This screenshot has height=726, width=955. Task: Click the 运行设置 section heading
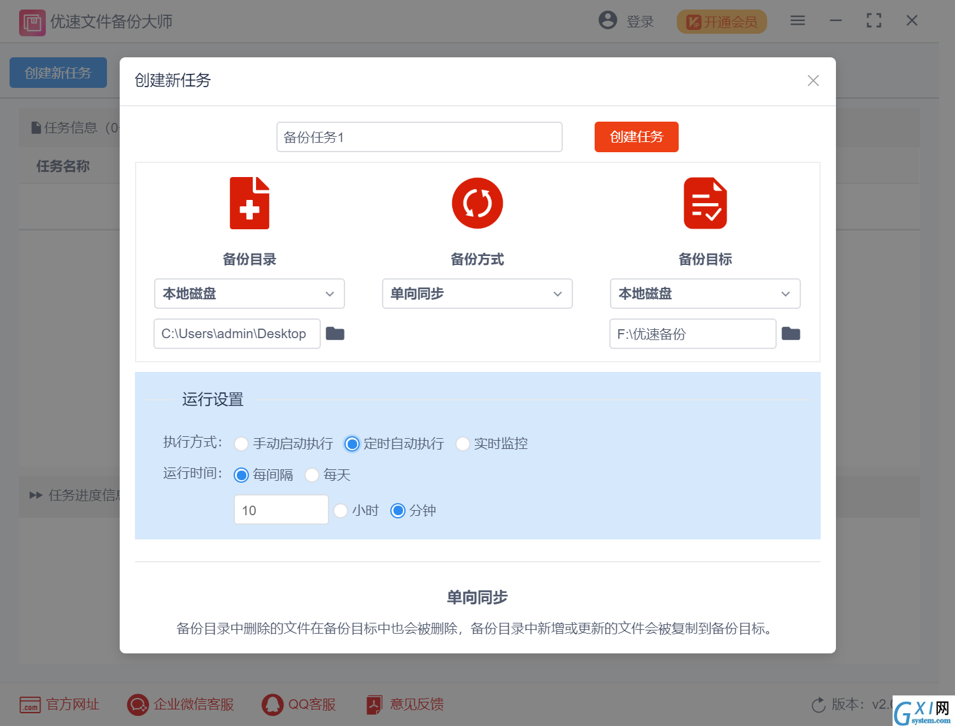pyautogui.click(x=213, y=399)
